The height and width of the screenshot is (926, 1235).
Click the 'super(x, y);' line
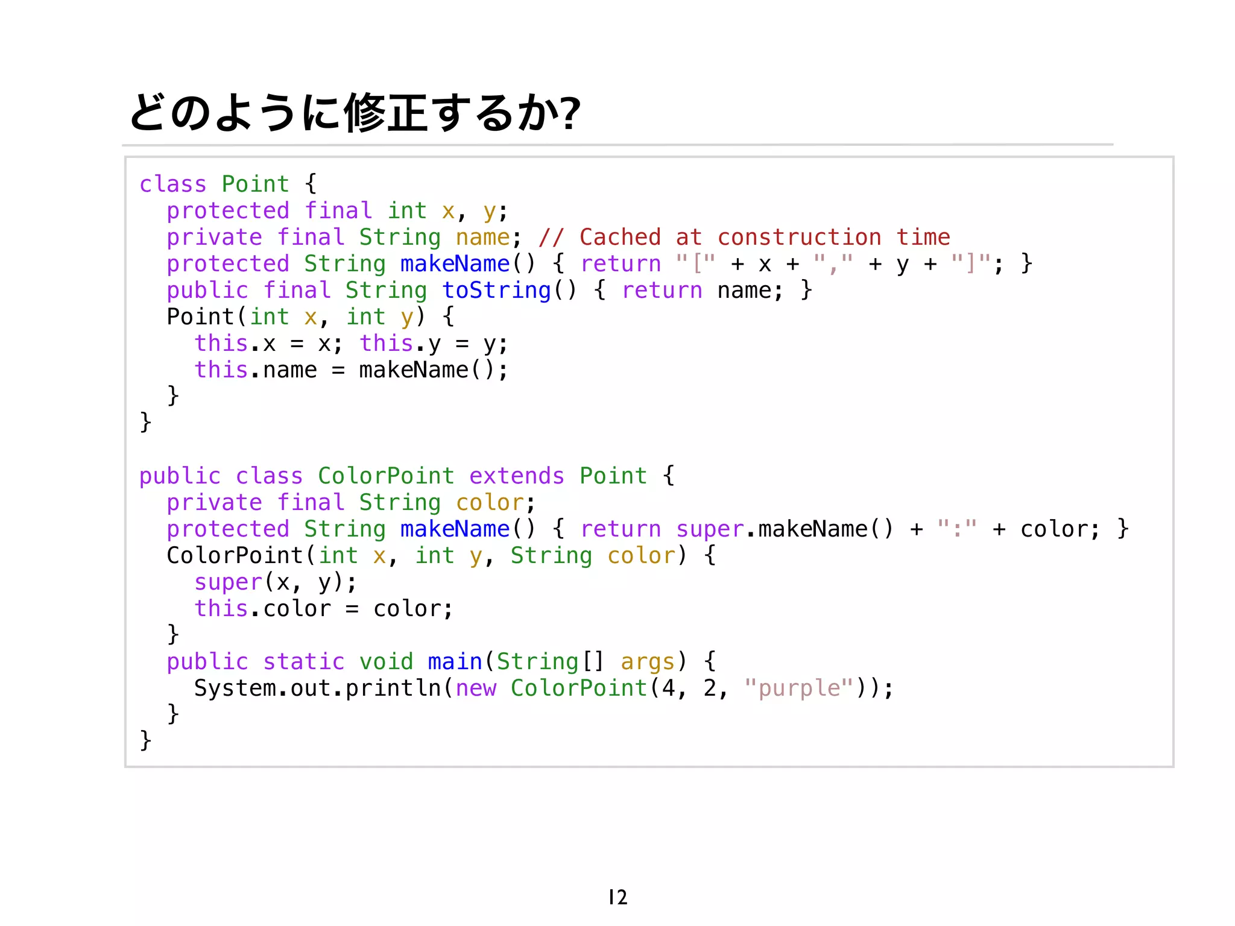(x=276, y=582)
